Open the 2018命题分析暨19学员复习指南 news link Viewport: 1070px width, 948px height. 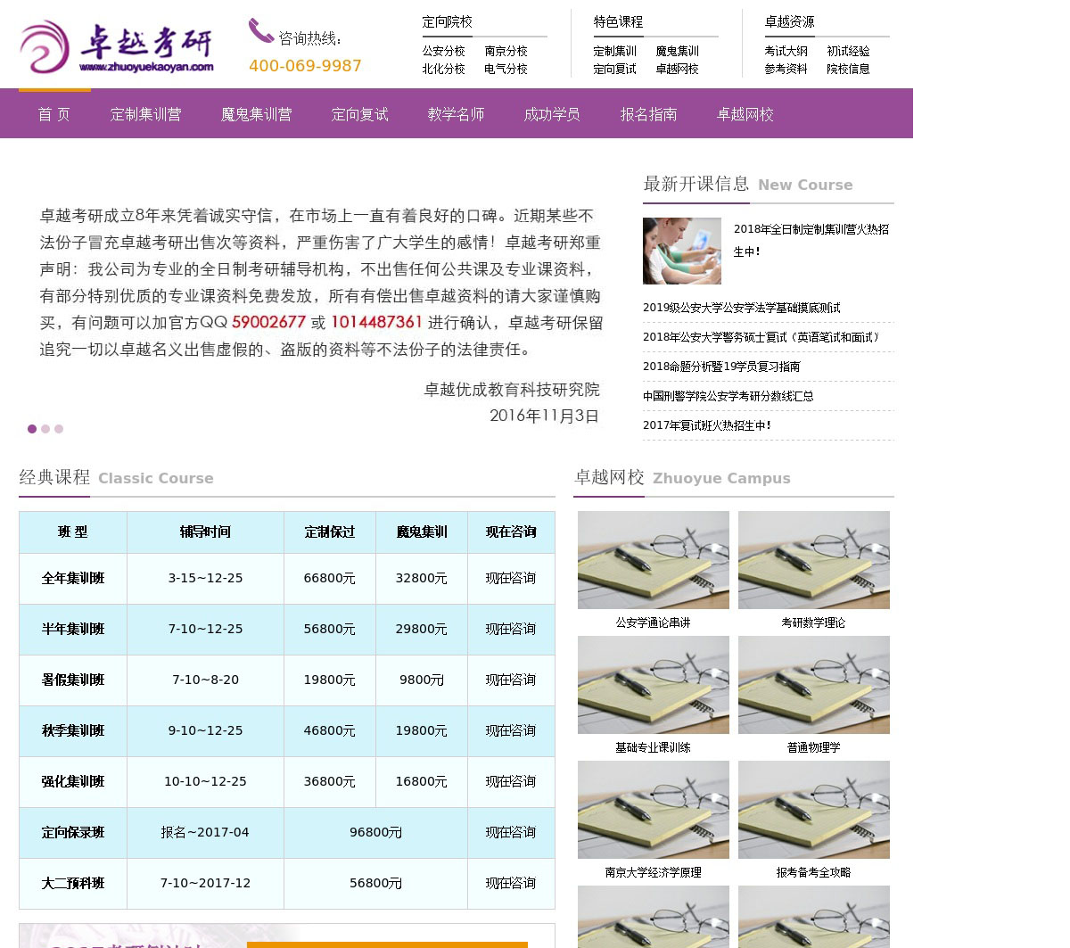tap(721, 367)
